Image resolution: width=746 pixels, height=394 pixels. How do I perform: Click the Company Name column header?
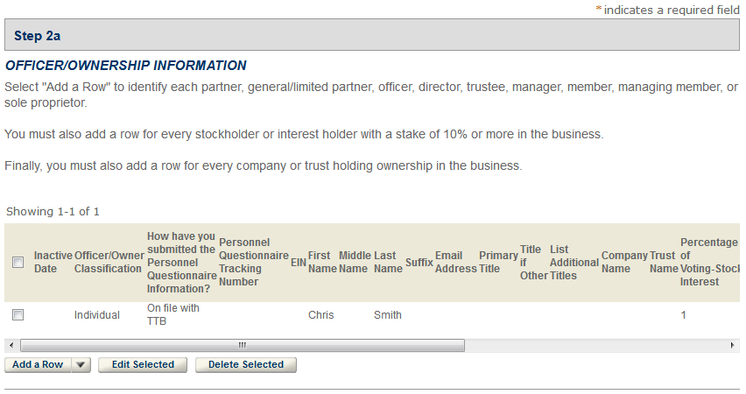coord(623,262)
